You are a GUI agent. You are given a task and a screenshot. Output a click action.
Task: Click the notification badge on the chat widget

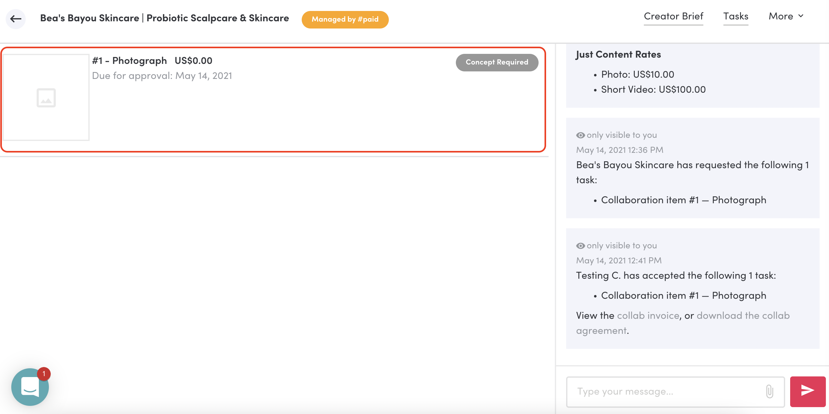tap(44, 374)
